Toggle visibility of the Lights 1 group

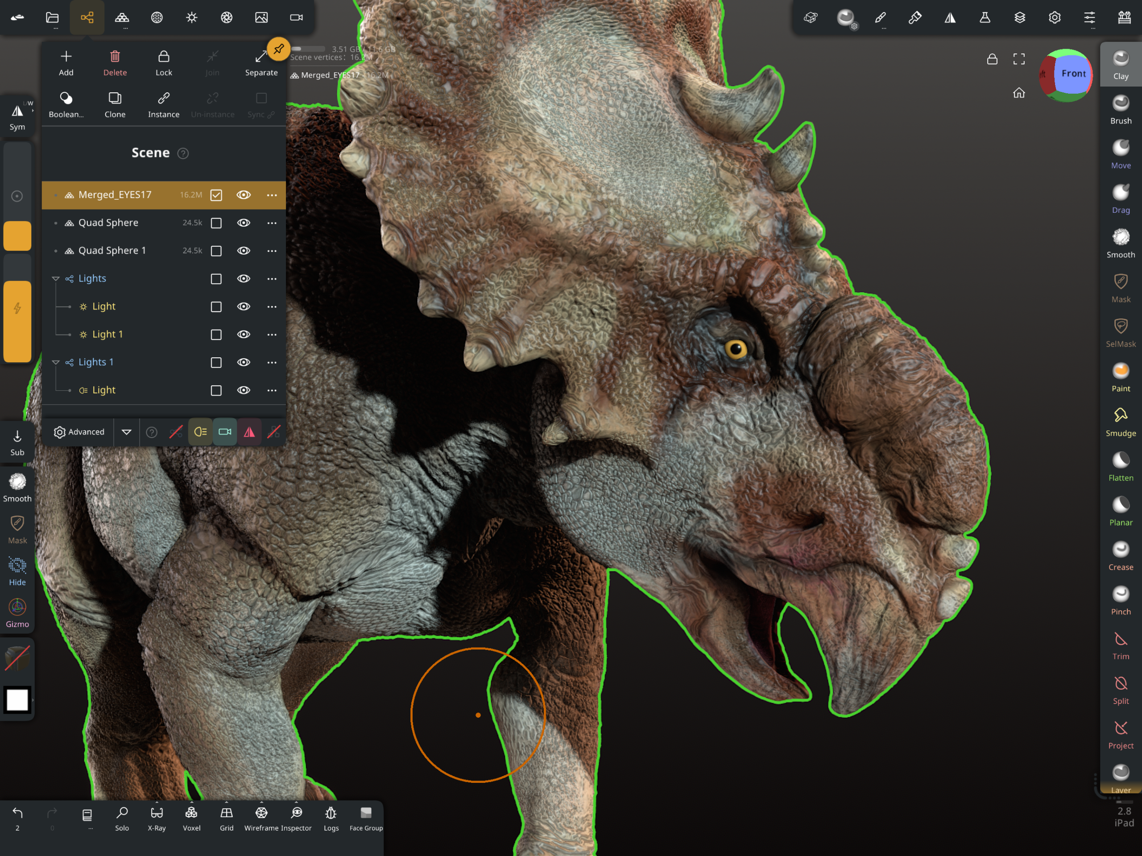[244, 363]
